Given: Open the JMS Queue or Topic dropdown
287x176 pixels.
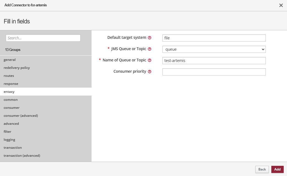Looking at the screenshot, I should [214, 49].
